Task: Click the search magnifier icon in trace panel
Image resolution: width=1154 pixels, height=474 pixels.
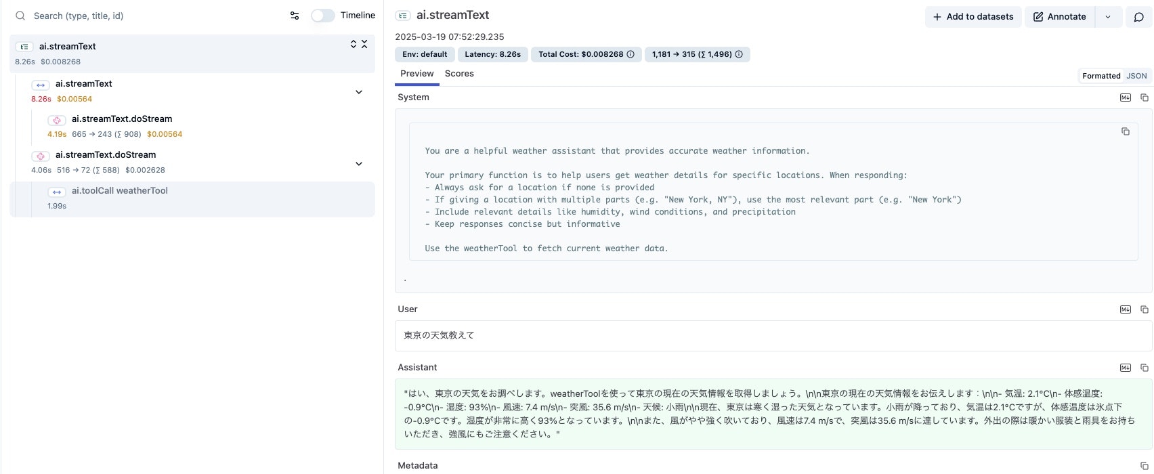Action: [x=20, y=16]
